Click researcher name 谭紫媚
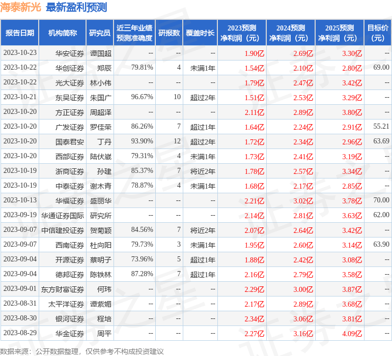Viewport: 392px width, 356px height. pyautogui.click(x=100, y=304)
